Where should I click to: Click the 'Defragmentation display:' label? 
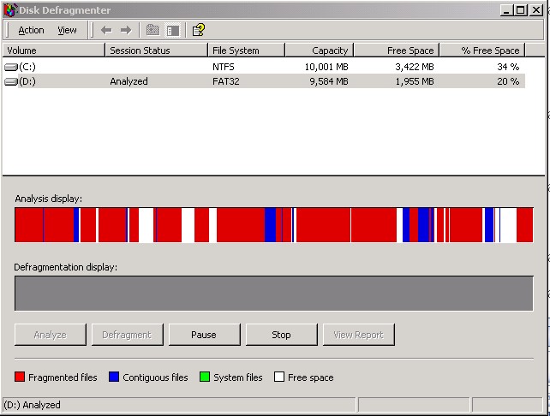pos(66,267)
